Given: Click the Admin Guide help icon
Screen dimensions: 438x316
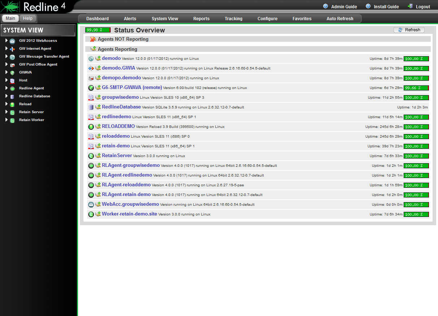Looking at the screenshot, I should (326, 6).
